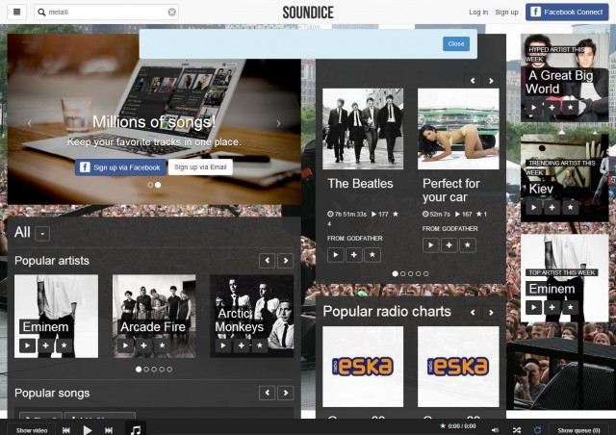Go to previous hero banner slide
This screenshot has width=616, height=435.
click(x=30, y=123)
